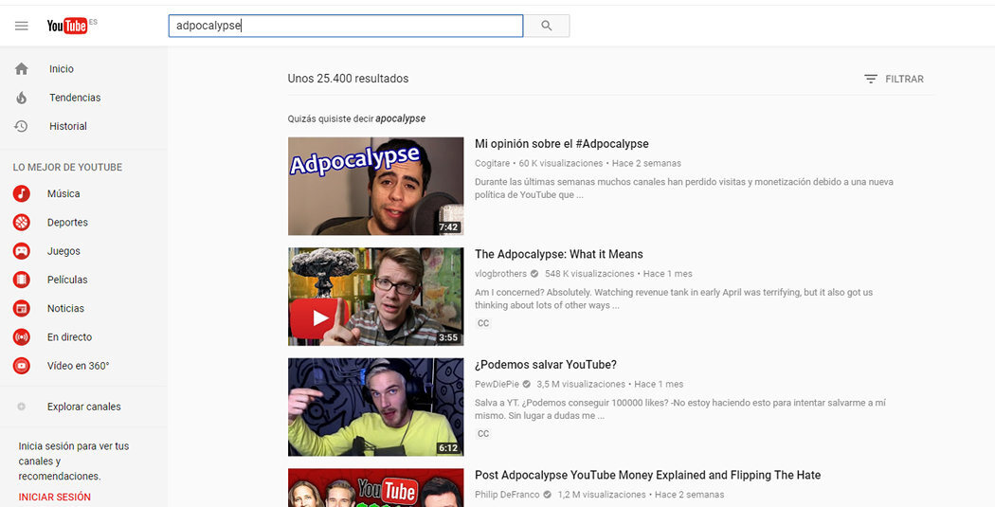Click the Explorar canales plus icon
The height and width of the screenshot is (507, 995).
pos(22,407)
